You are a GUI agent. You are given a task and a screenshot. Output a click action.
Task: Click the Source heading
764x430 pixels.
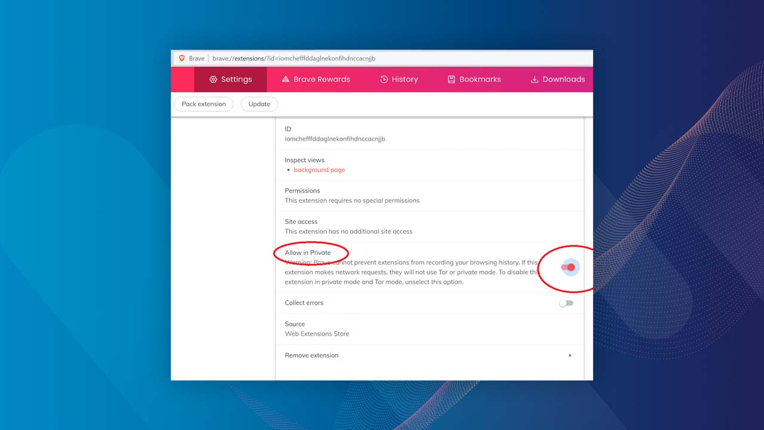coord(295,324)
